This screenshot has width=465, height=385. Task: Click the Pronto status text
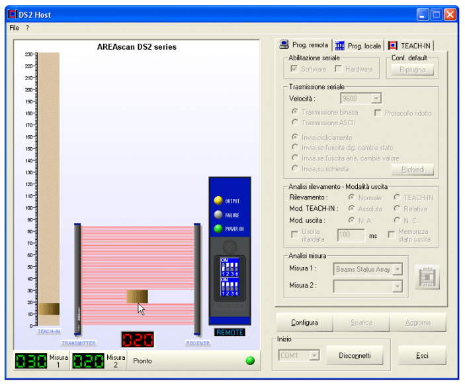142,360
